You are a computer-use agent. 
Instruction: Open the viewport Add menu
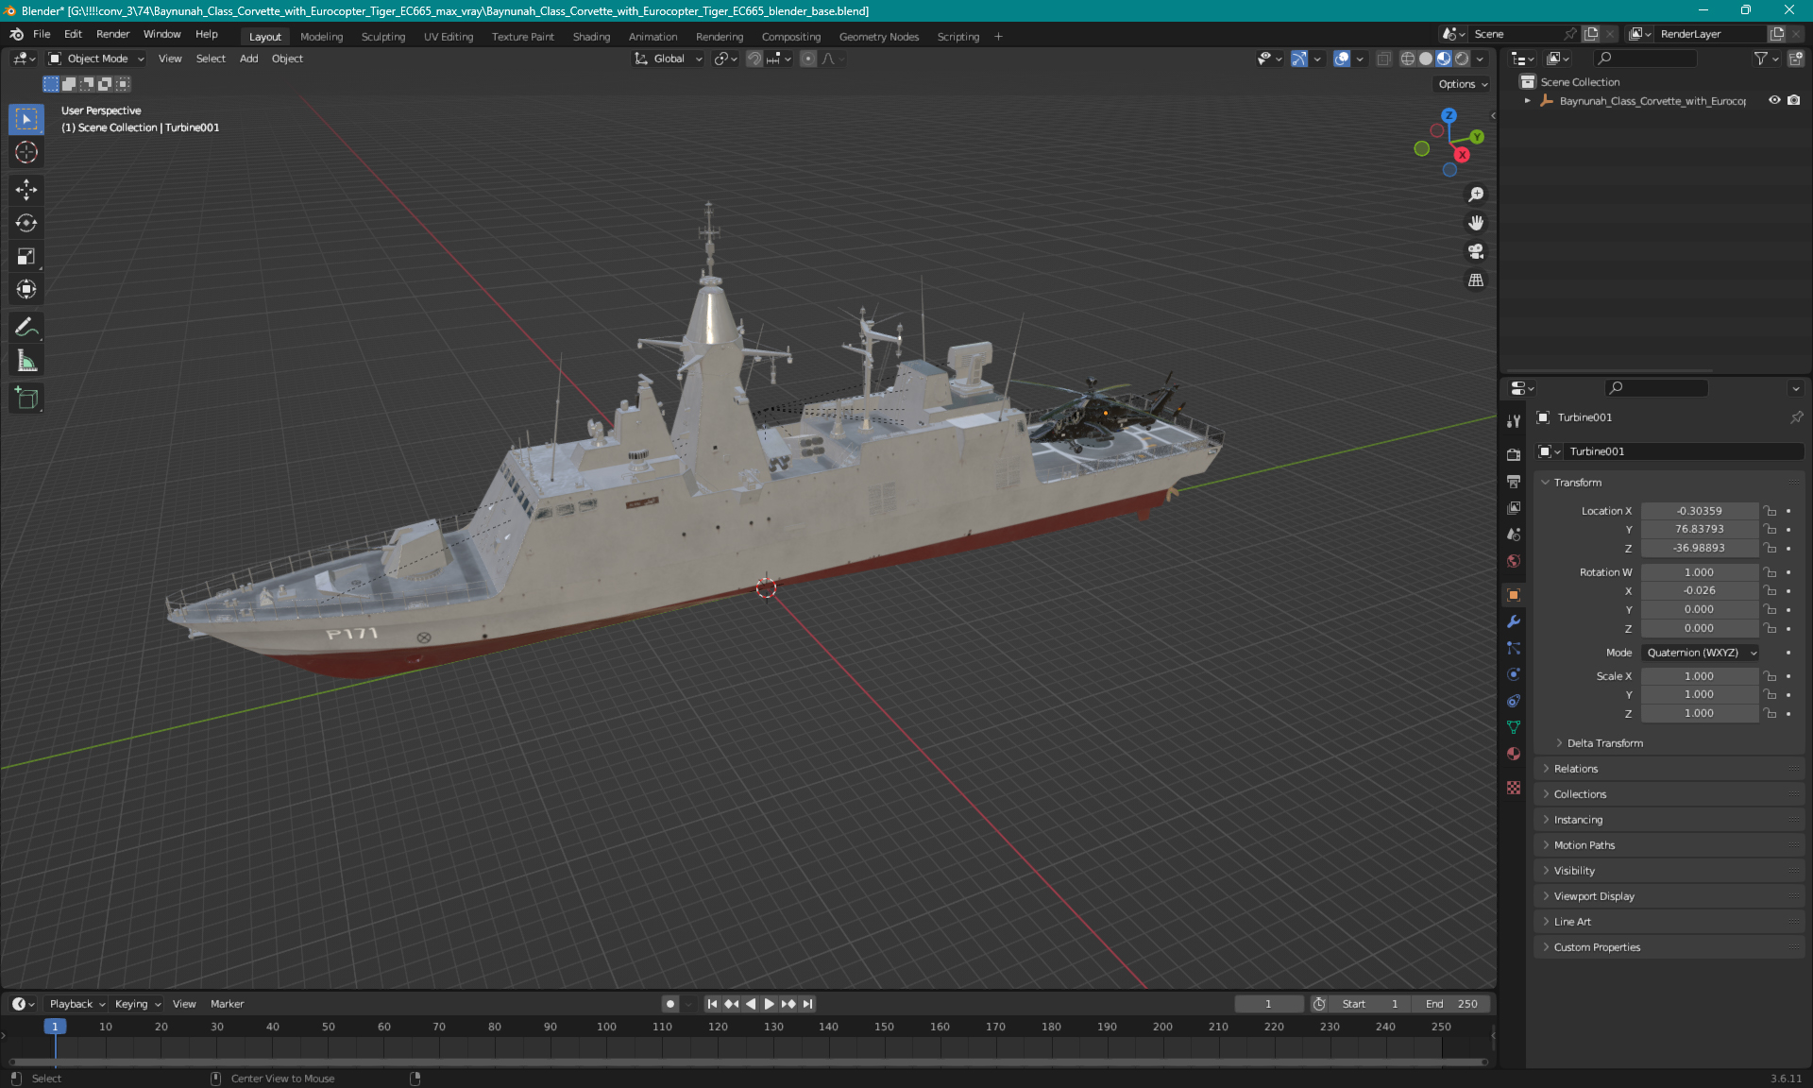248,59
